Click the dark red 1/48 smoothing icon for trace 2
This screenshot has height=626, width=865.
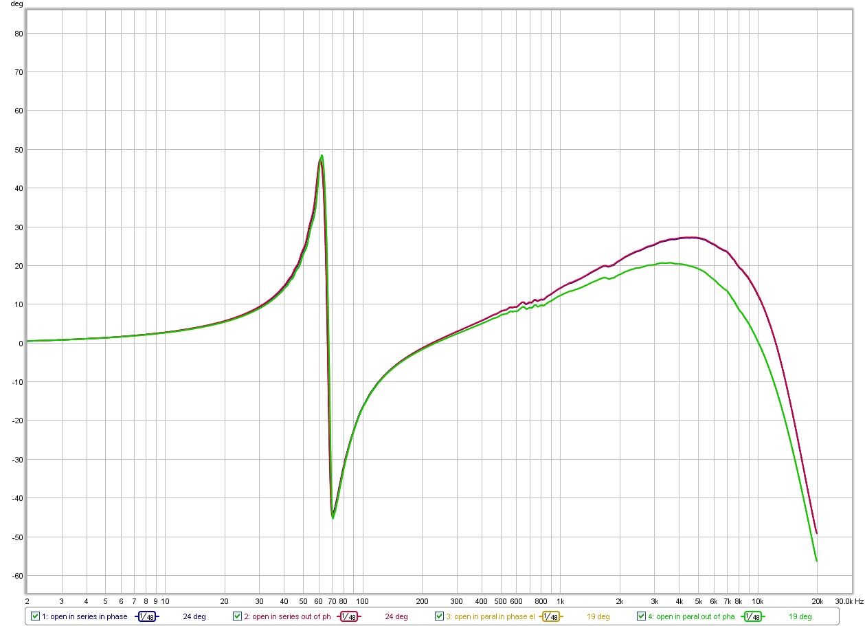coord(349,616)
